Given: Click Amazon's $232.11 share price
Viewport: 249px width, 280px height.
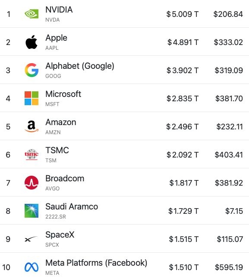Looking at the screenshot, I should pos(230,127).
